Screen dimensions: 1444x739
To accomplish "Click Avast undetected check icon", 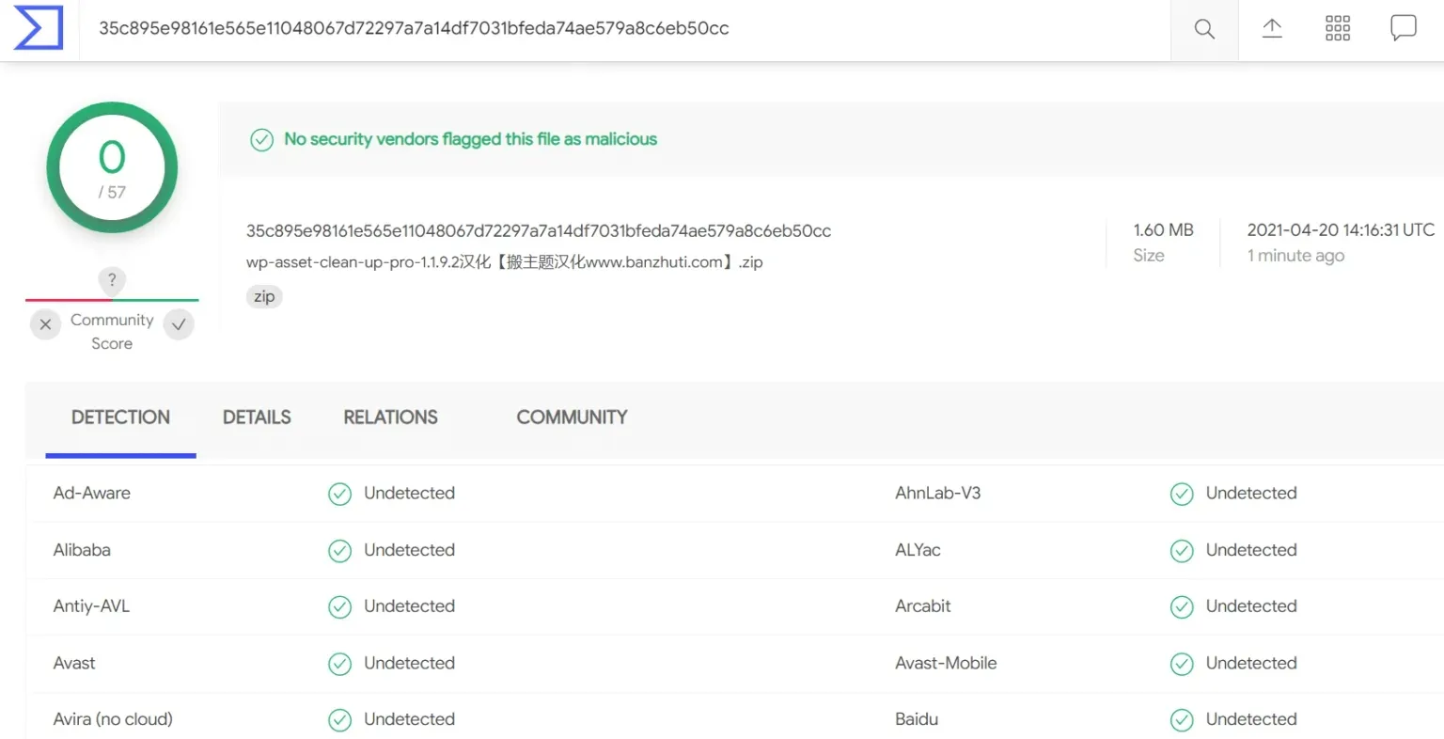I will (x=339, y=665).
